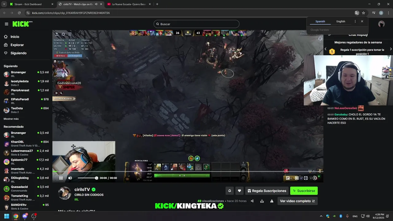393x221 pixels.
Task: Seek on the video progress bar
Action: [188, 171]
